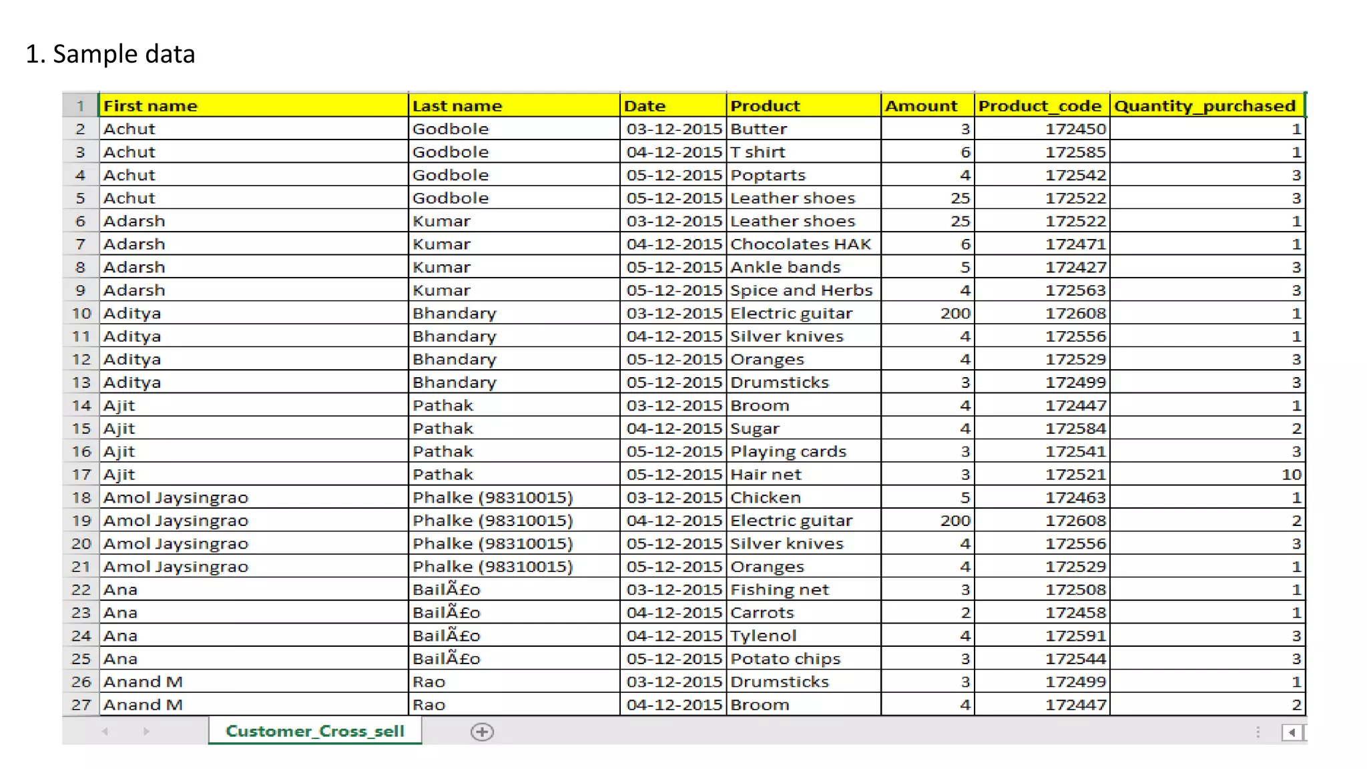Click amount 200 in row 10

(928, 313)
